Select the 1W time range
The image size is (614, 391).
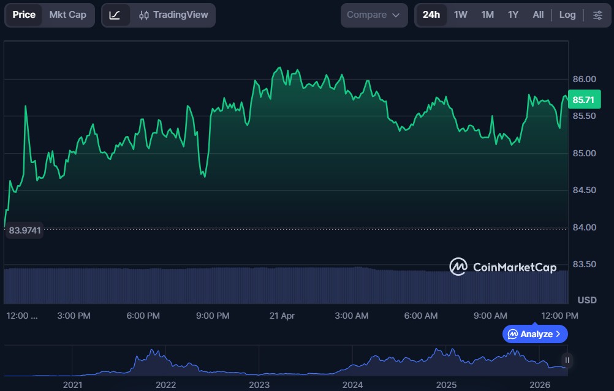[x=461, y=15]
